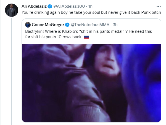Click Ali Abdelaziz's blue verified badge
The width and height of the screenshot is (166, 125).
tap(50, 6)
